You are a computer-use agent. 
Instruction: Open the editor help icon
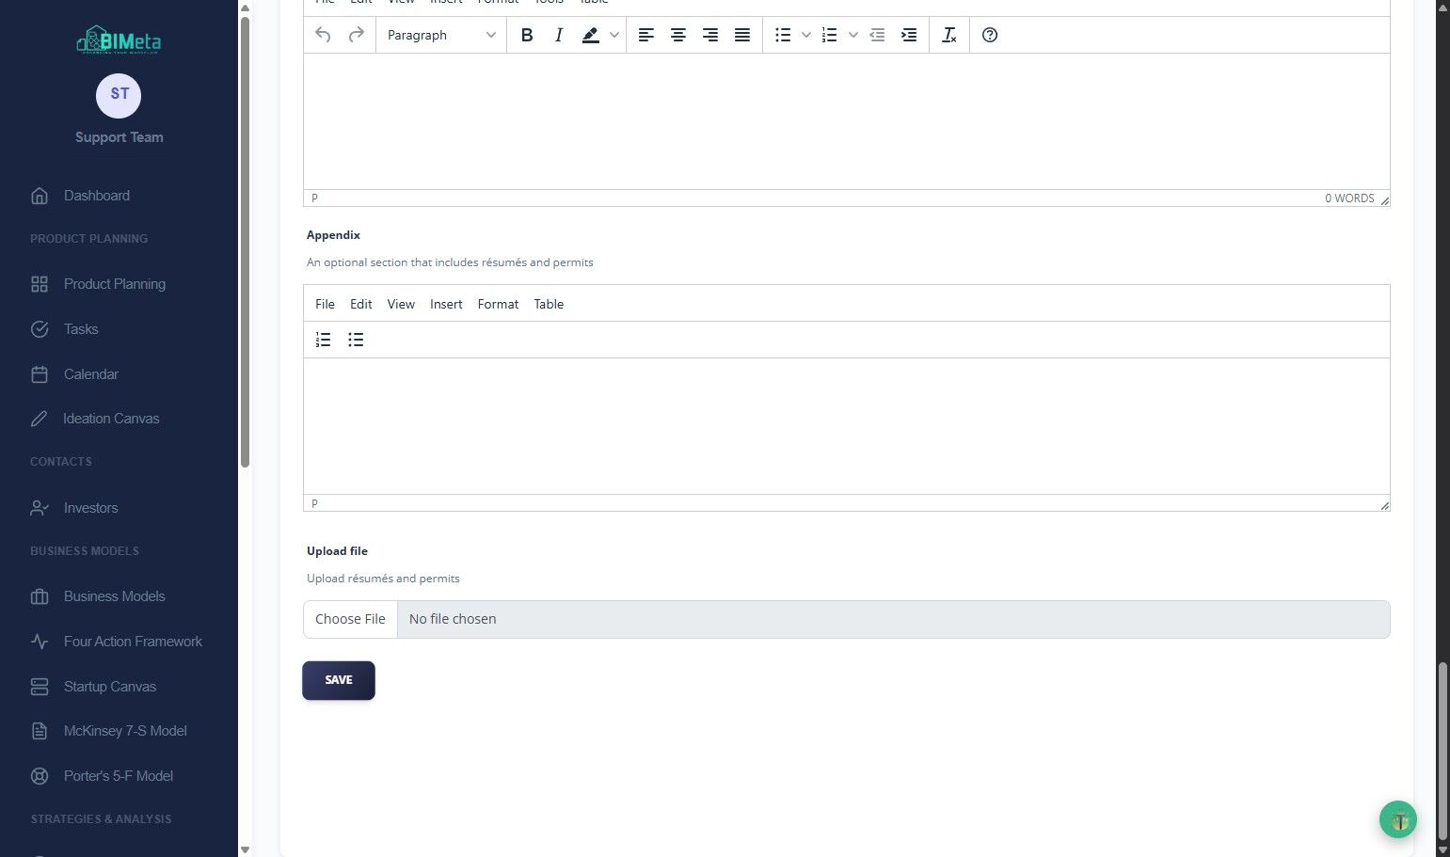coord(990,35)
